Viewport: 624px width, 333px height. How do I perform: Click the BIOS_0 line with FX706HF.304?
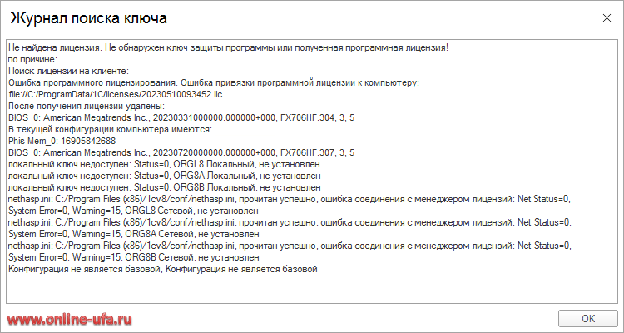(x=181, y=118)
